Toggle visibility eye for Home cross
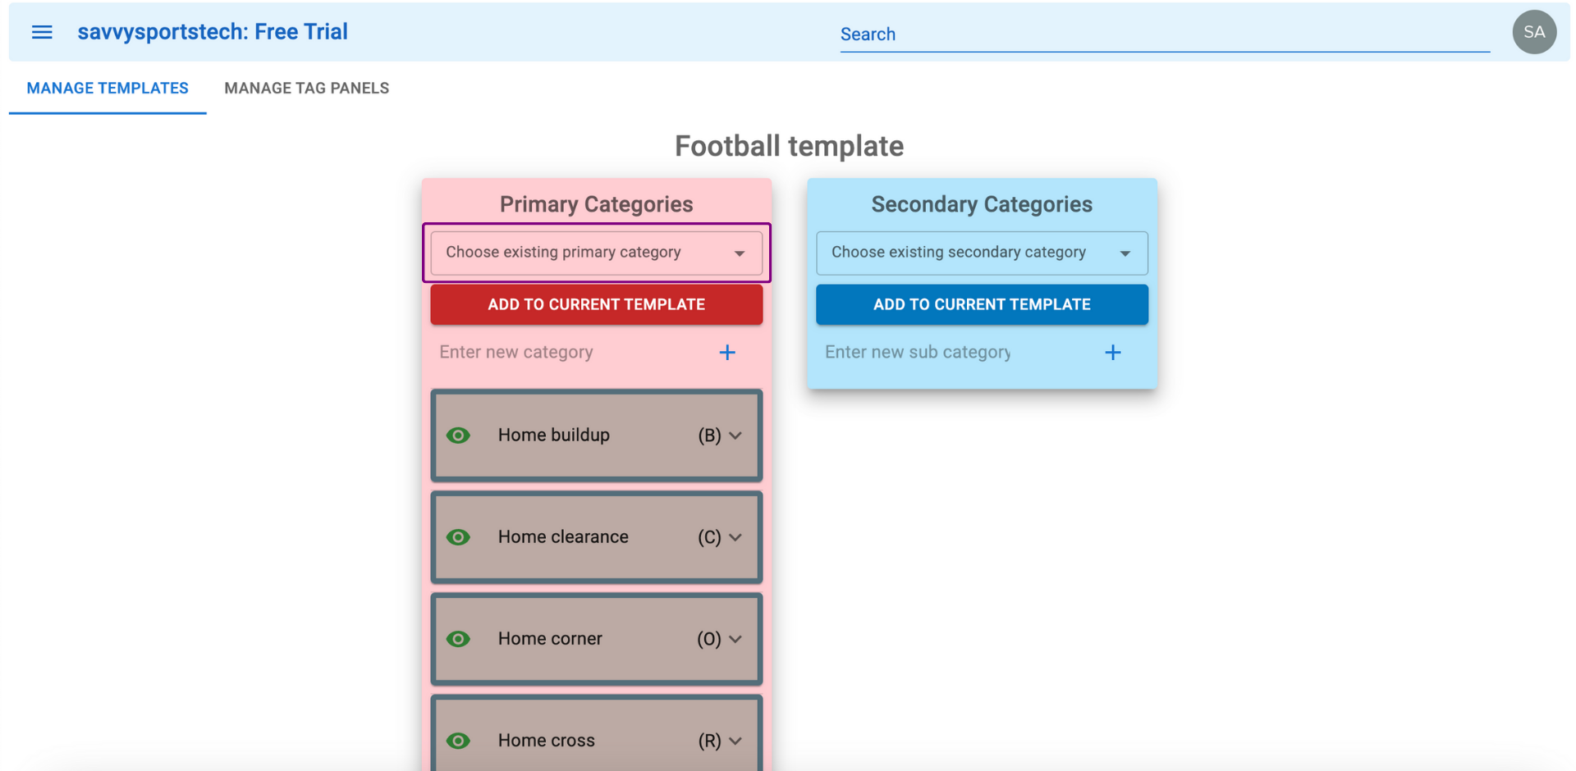 pos(459,741)
